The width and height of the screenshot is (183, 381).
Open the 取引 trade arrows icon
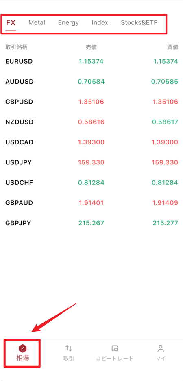(x=69, y=348)
